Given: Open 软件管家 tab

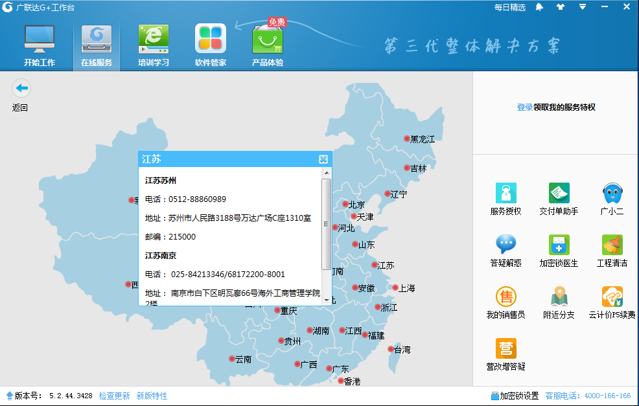Looking at the screenshot, I should coord(211,45).
